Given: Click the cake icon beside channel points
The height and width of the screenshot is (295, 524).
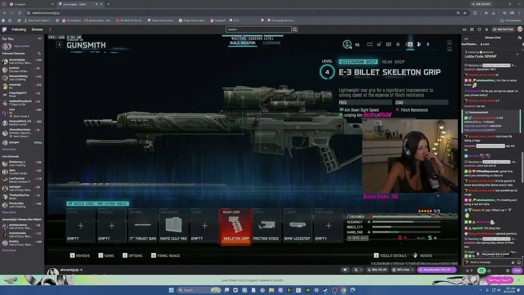Looking at the screenshot, I should click(490, 270).
